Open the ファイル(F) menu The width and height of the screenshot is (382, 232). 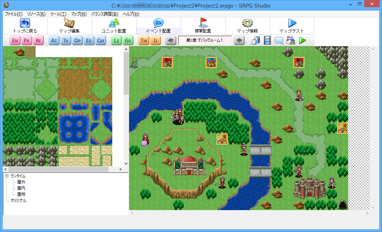click(x=14, y=14)
